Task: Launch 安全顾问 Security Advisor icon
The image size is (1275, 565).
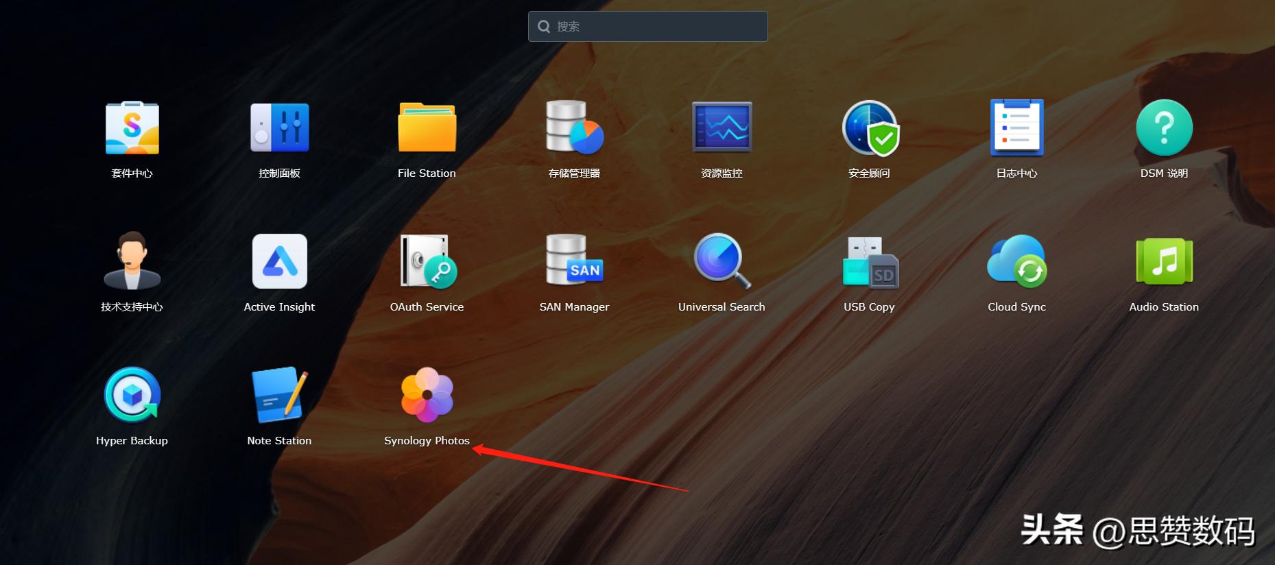Action: tap(870, 128)
